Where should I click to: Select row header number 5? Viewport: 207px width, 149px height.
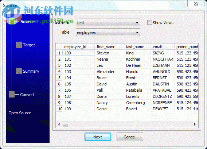click(x=59, y=78)
